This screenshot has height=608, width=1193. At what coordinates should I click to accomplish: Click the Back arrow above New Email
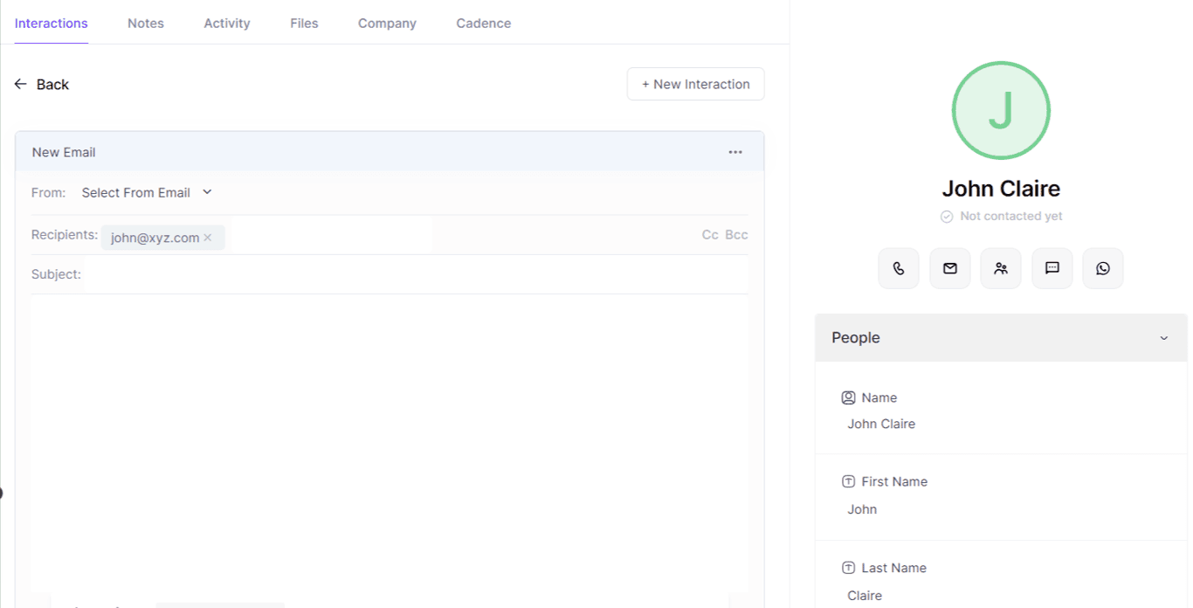(x=21, y=84)
